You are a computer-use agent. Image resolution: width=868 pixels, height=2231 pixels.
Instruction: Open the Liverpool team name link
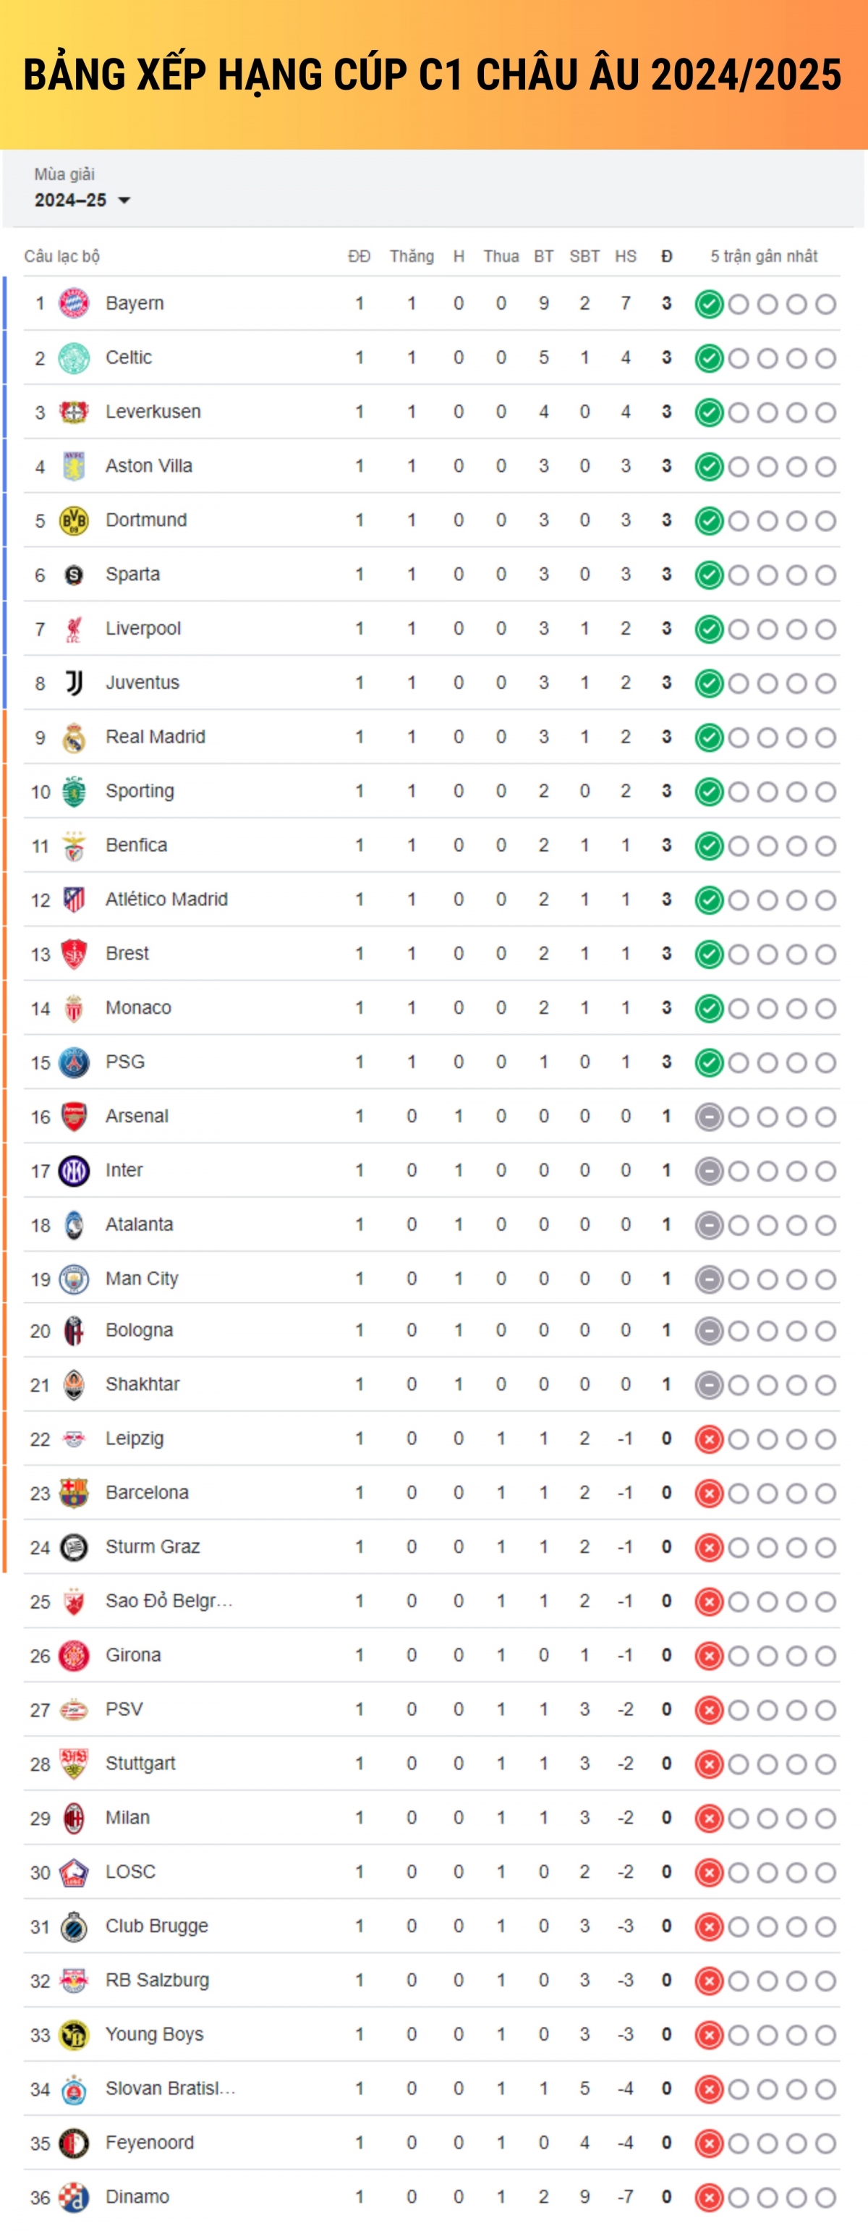click(142, 629)
